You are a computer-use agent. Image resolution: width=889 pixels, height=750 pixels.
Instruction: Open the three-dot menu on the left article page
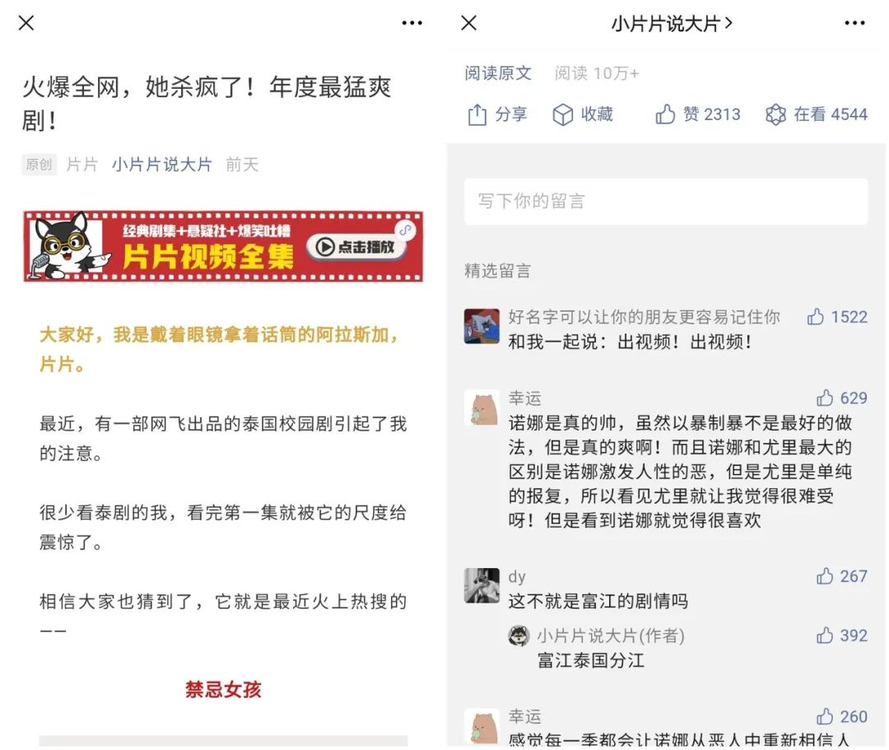point(412,23)
